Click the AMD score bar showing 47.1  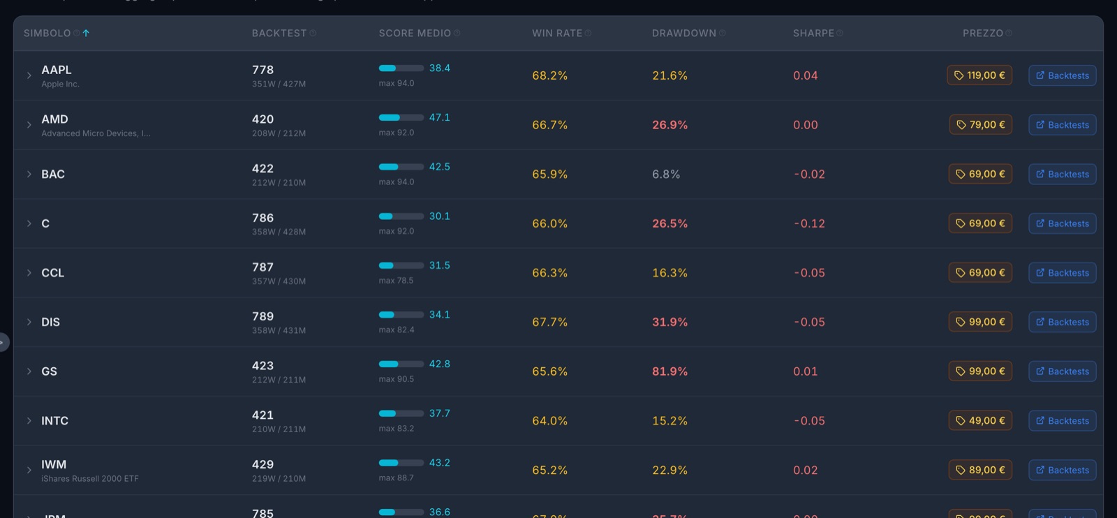point(401,117)
